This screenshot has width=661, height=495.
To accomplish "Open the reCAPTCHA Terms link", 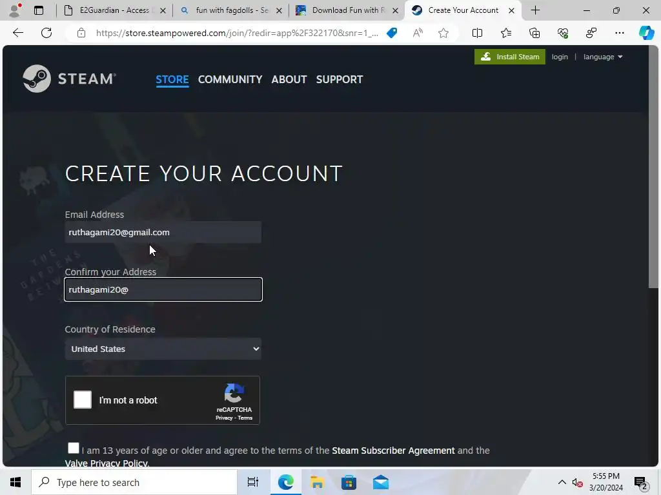I will 245,418.
